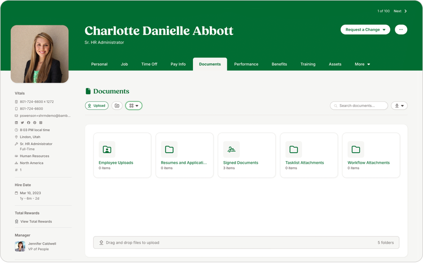This screenshot has height=267, width=423.
Task: Switch to the Pay Info tab
Action: pos(178,64)
